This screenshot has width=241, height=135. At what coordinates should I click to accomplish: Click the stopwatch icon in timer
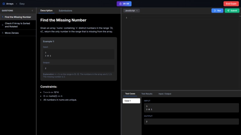coord(120,4)
